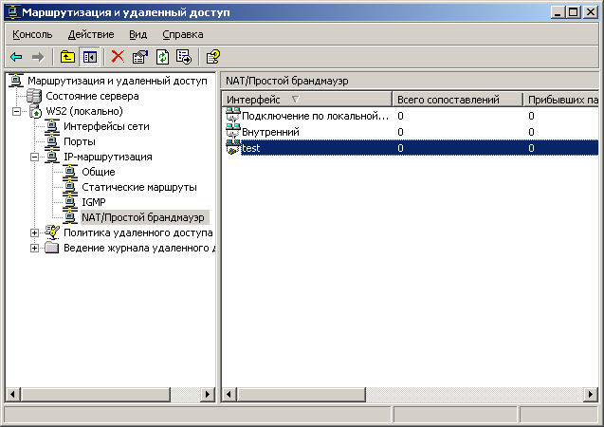604x427 pixels.
Task: Open the Справка menu
Action: coord(183,34)
